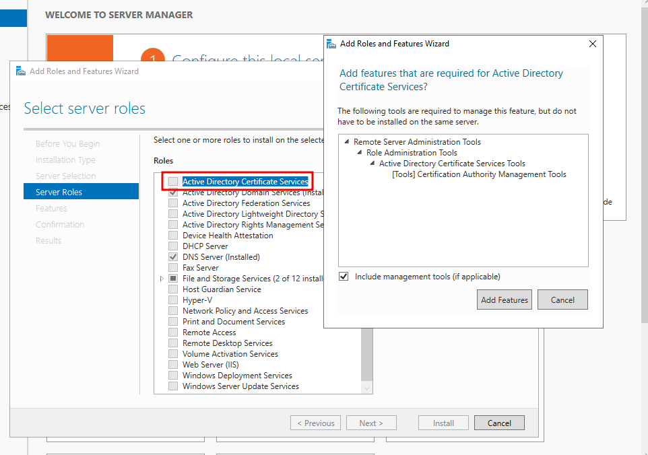The width and height of the screenshot is (648, 455).
Task: Open the Results wizard step
Action: 48,240
